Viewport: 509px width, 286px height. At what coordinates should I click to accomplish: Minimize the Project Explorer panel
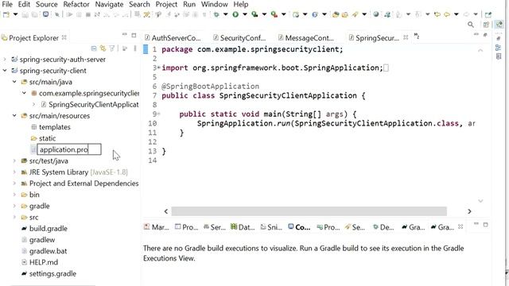125,35
